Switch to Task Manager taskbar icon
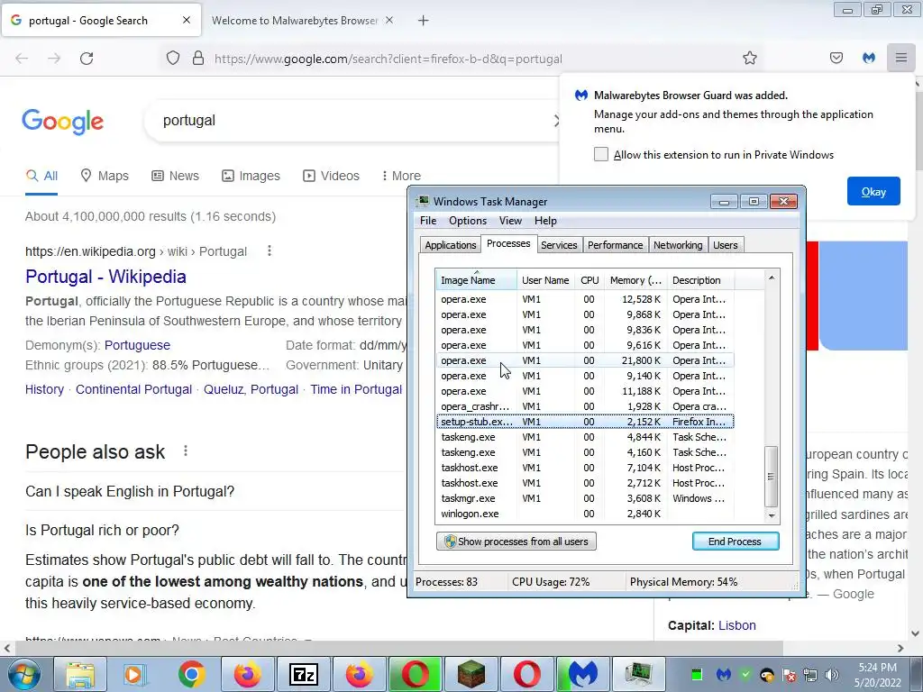 (638, 674)
